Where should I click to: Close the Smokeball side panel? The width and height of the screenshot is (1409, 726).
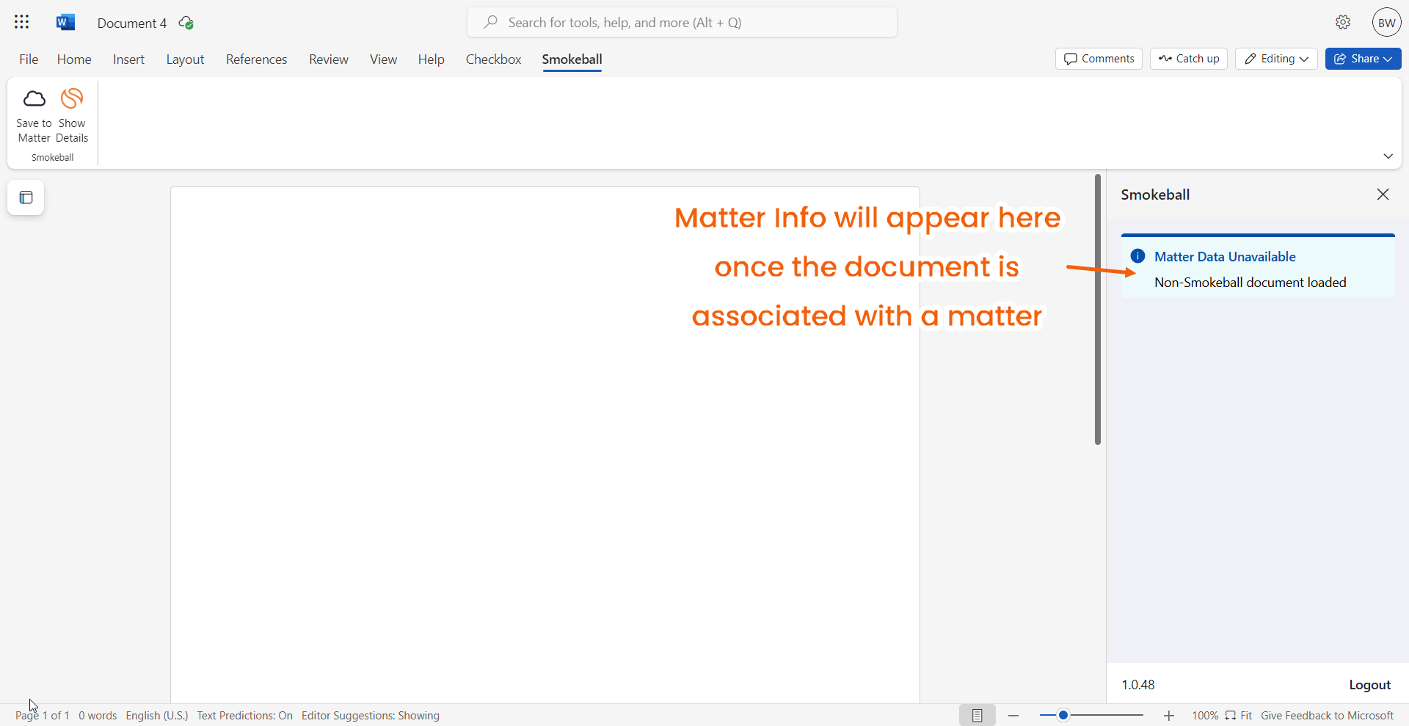[1383, 195]
